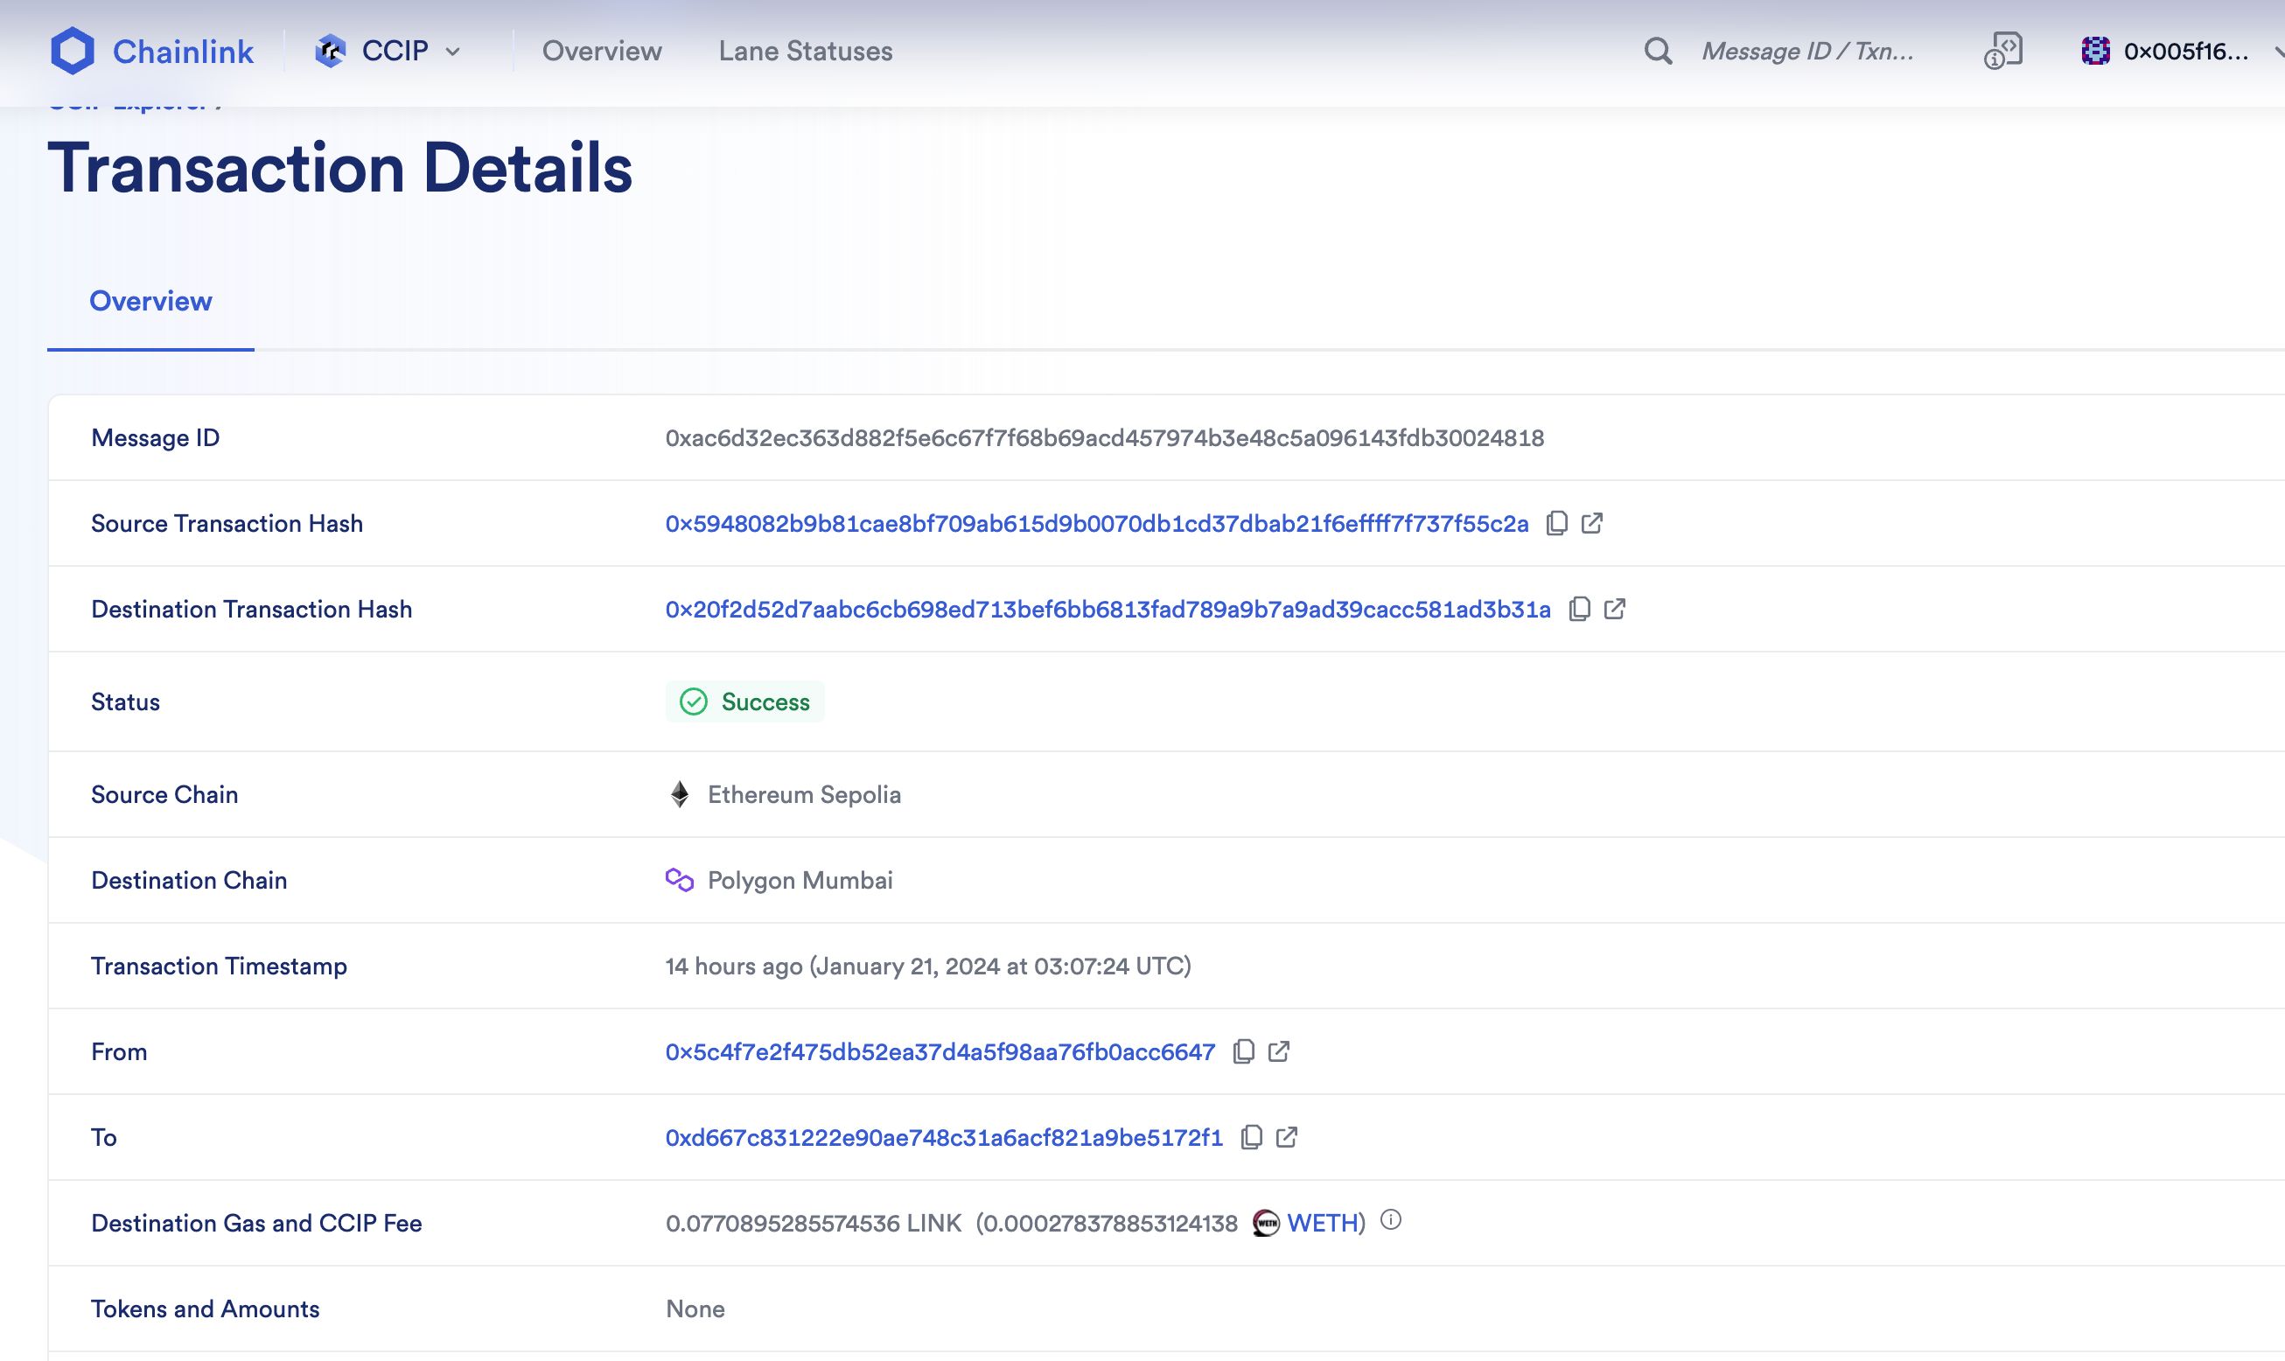Open Destination Transaction Hash in external explorer
This screenshot has width=2285, height=1361.
(x=1614, y=609)
